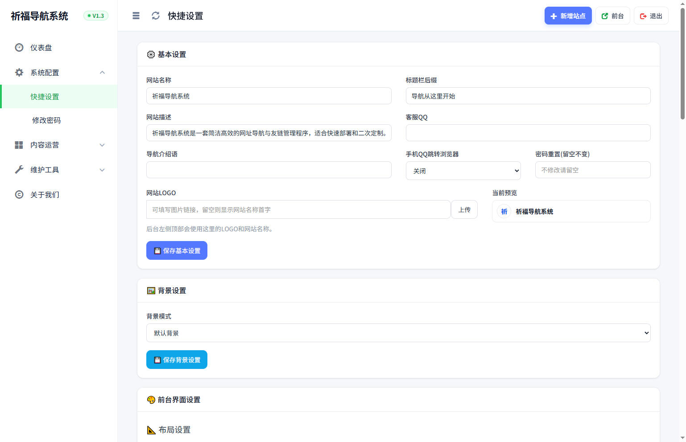Click the content operations grid icon
Image resolution: width=686 pixels, height=442 pixels.
[19, 145]
